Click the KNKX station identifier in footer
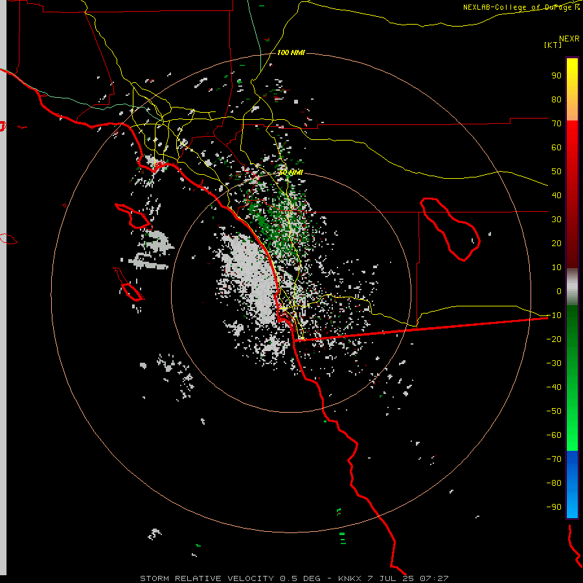This screenshot has height=583, width=583. pyautogui.click(x=350, y=578)
